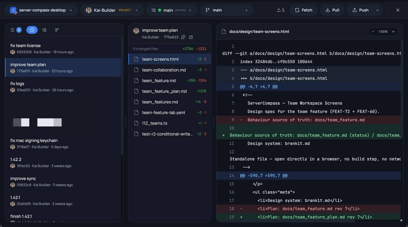Open the branches tab icon
The image size is (408, 227).
[x=57, y=30]
